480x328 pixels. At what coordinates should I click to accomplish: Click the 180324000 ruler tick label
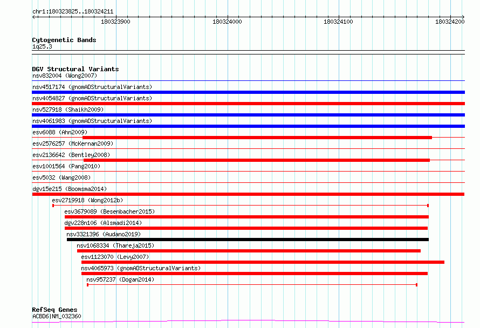[x=227, y=22]
